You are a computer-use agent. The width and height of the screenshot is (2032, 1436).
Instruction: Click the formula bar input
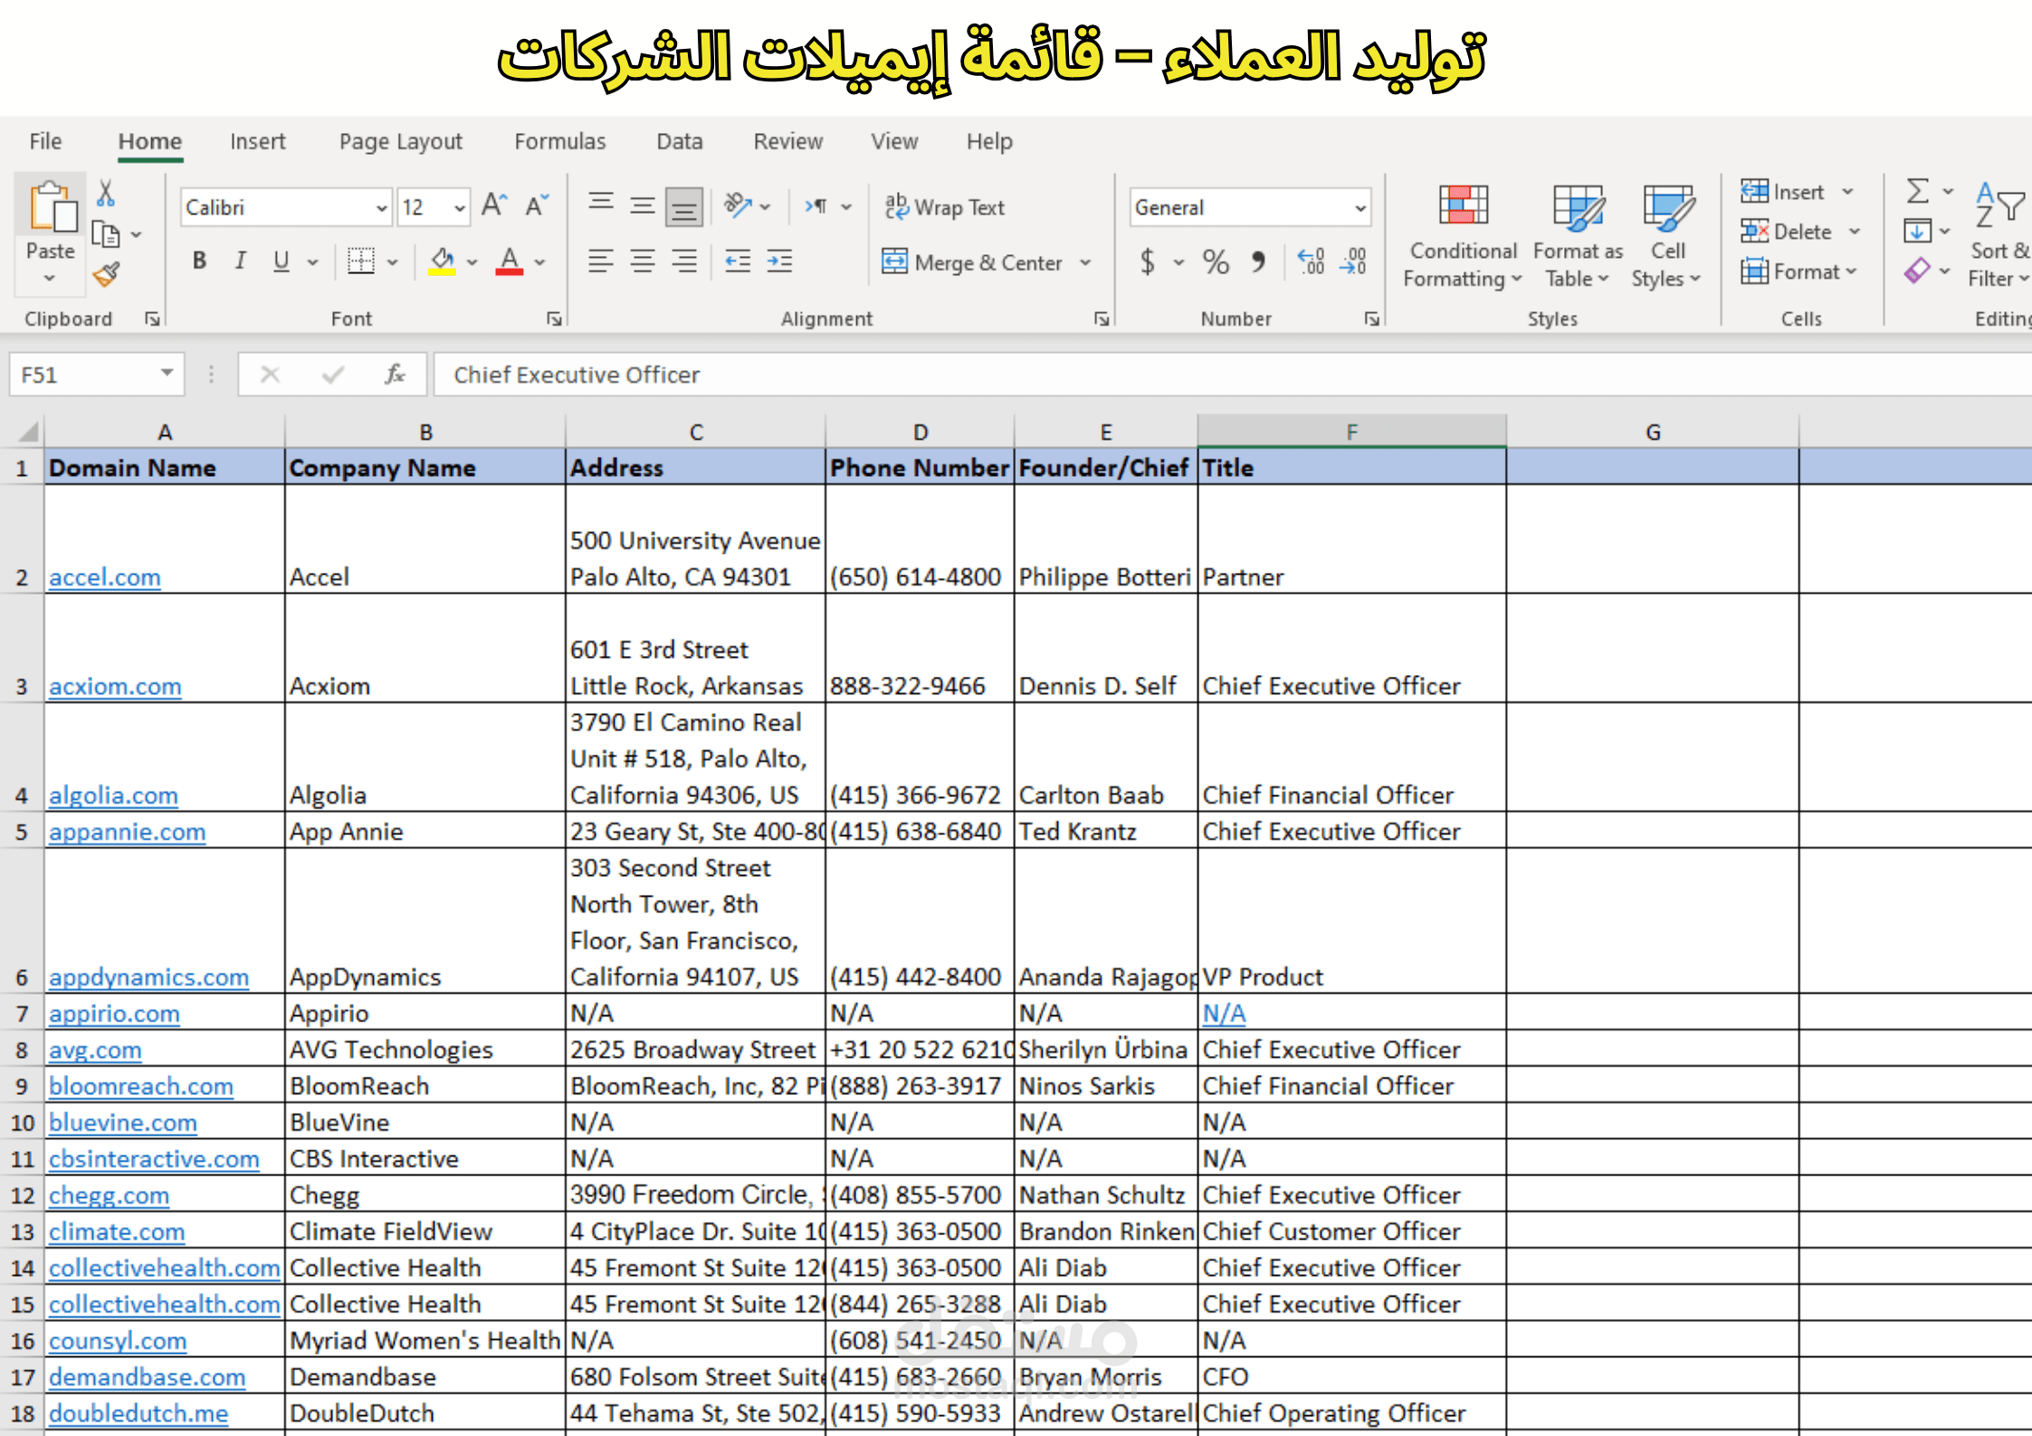click(1233, 375)
